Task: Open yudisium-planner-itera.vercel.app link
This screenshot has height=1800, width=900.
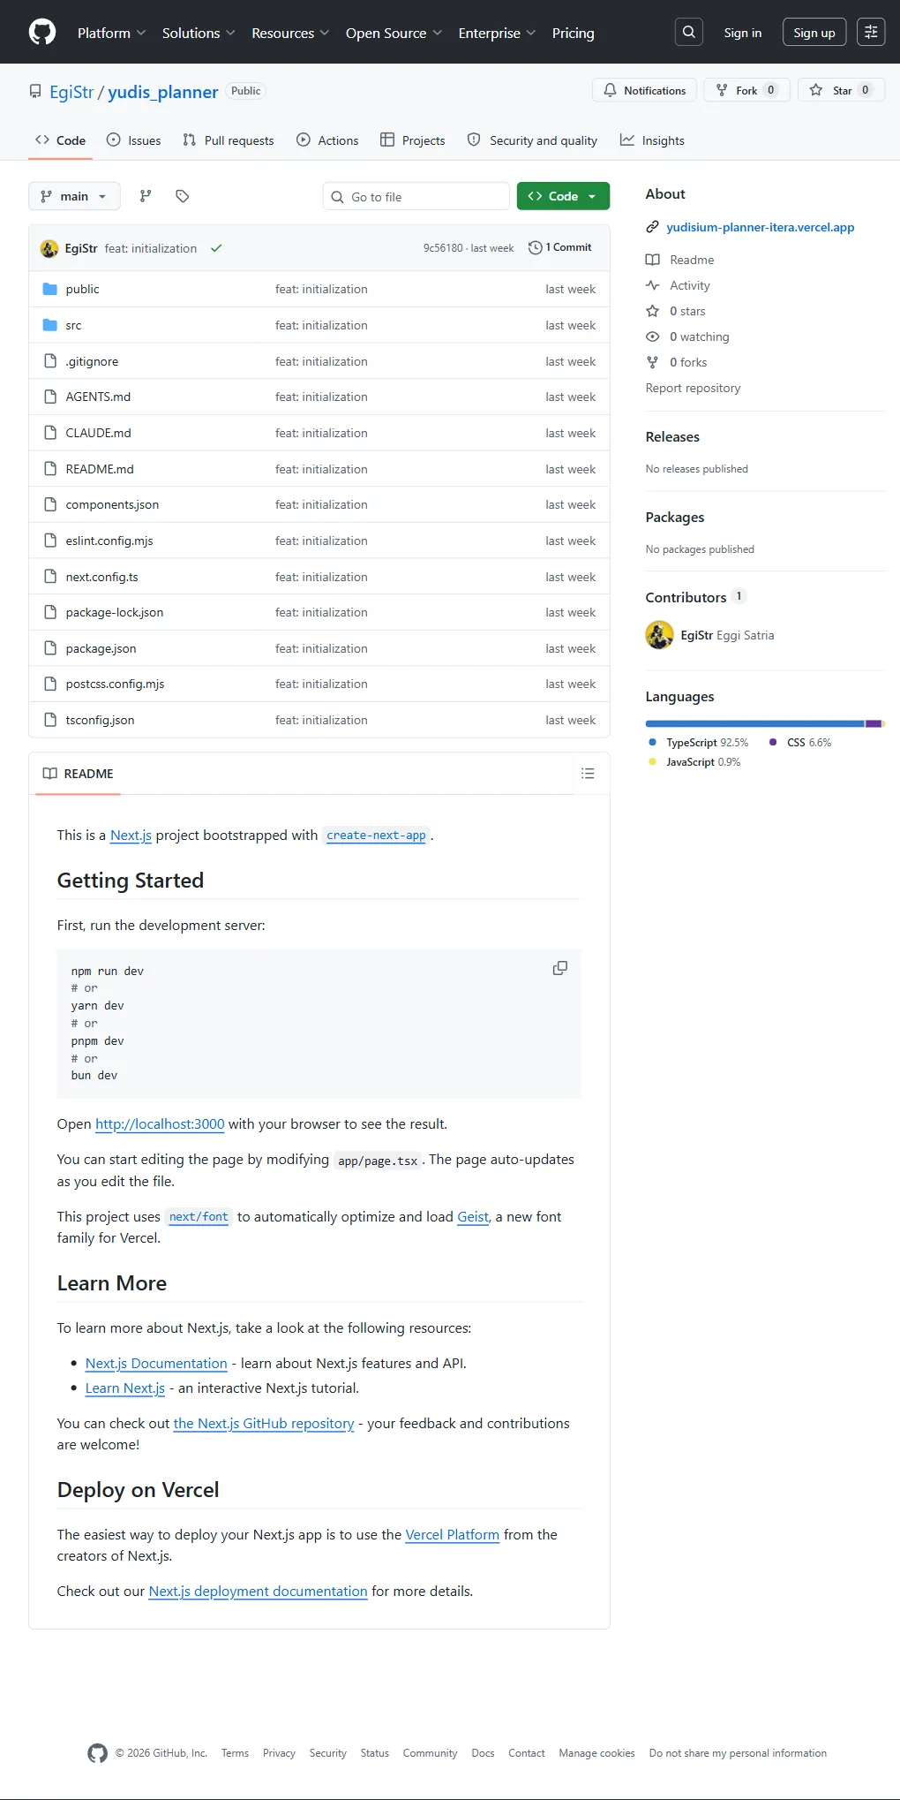Action: (761, 227)
